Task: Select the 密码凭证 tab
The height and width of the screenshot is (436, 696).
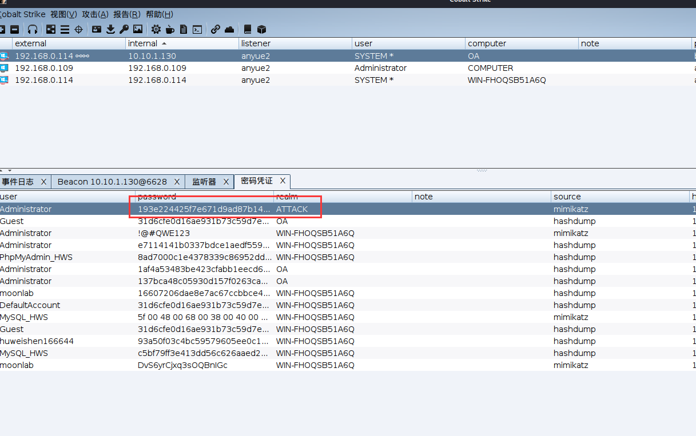Action: tap(257, 181)
